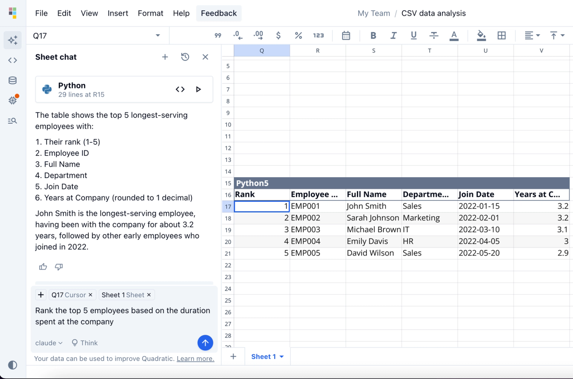This screenshot has height=379, width=573.
Task: Open the View menu
Action: (x=89, y=13)
